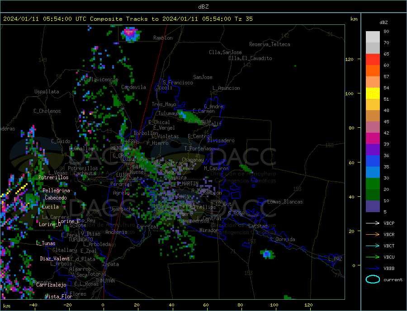Pick the gold 48–51 dBZ swatch
The width and height of the screenshot is (407, 311).
pos(373,104)
